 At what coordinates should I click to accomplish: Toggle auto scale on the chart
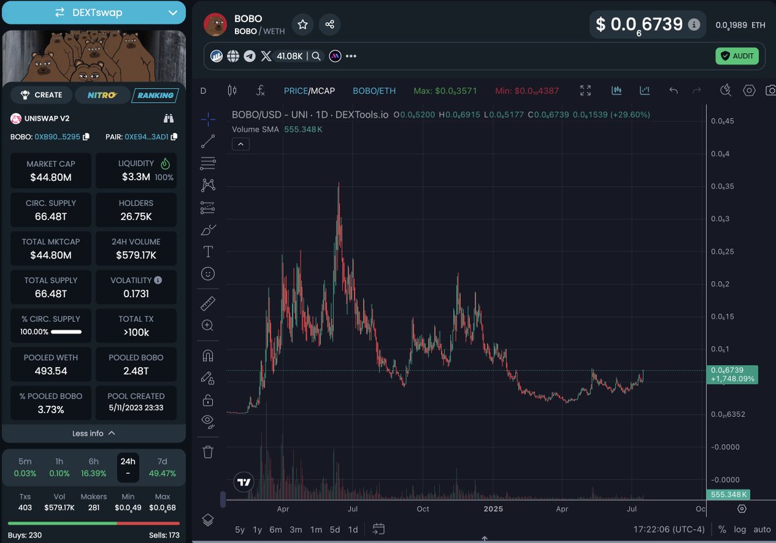(x=762, y=529)
